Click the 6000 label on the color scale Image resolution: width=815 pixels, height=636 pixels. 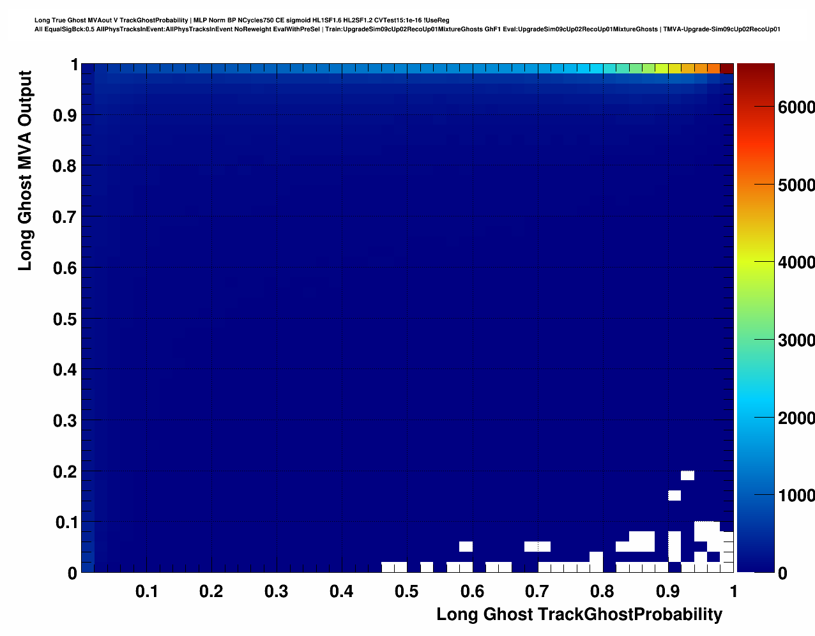coord(796,107)
